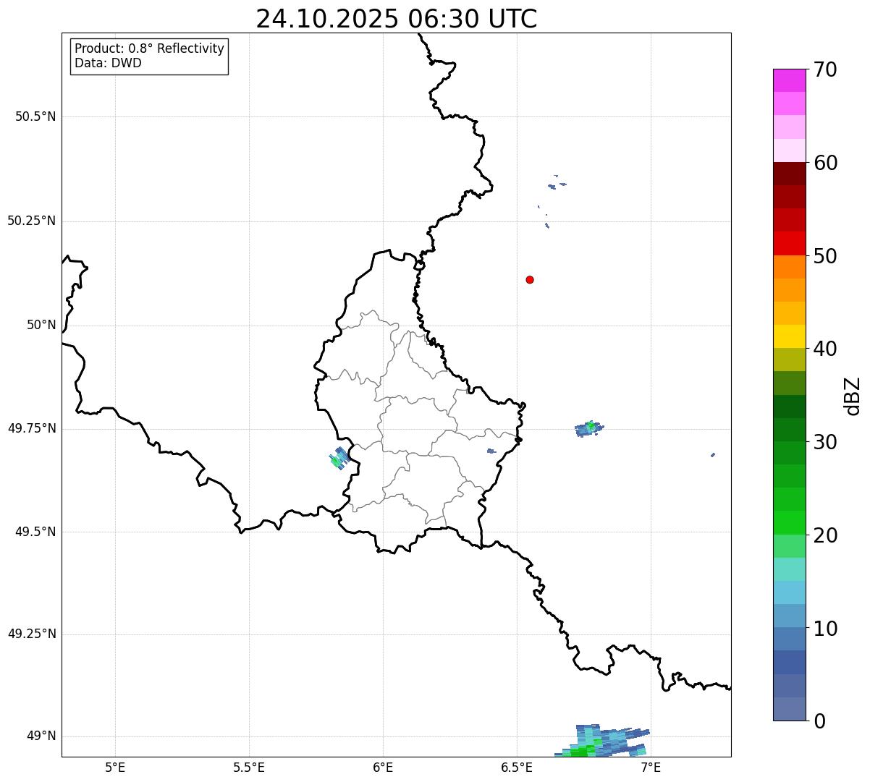Click the colorbar tick label 30
The width and height of the screenshot is (870, 782).
tap(825, 442)
